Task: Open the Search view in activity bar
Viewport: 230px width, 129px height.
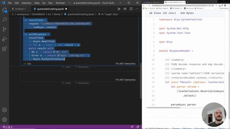Action: click(x=4, y=20)
